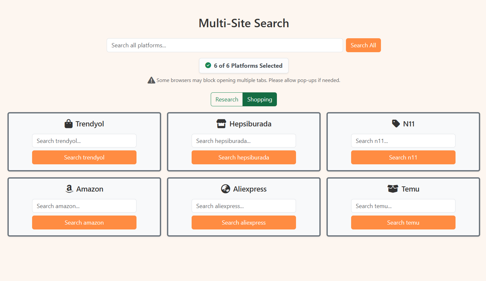
Task: Click the Search amazon button
Action: pos(84,223)
